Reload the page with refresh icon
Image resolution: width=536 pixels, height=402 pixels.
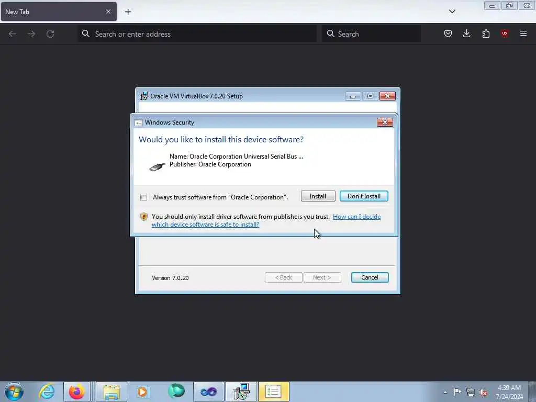click(x=50, y=34)
